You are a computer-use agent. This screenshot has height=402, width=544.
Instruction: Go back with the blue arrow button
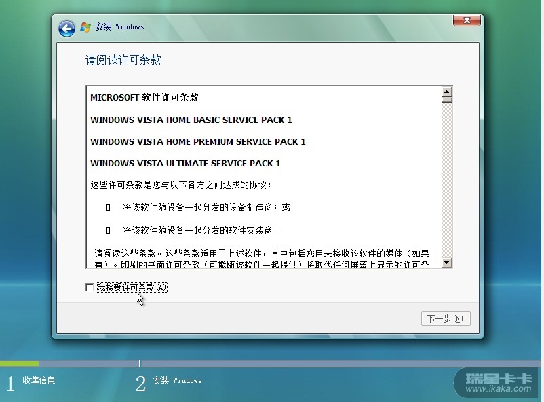[x=66, y=28]
